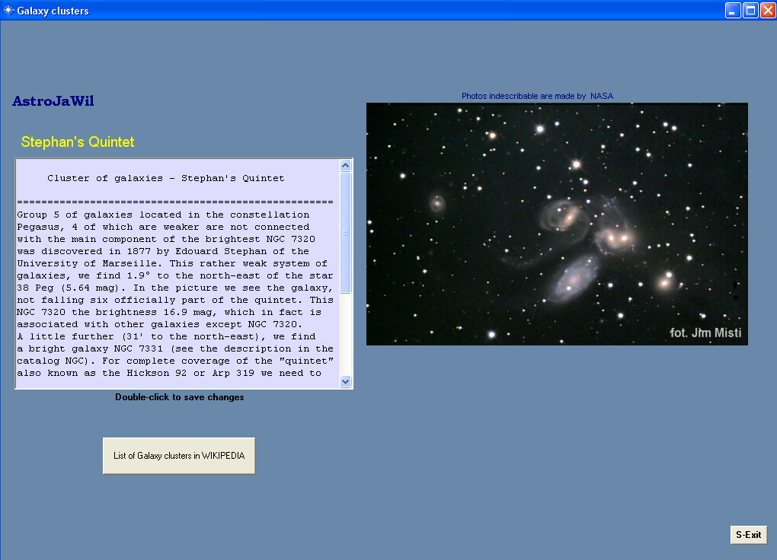Click the yellow Stephan's Quintet heading
Image resolution: width=777 pixels, height=560 pixels.
[77, 142]
